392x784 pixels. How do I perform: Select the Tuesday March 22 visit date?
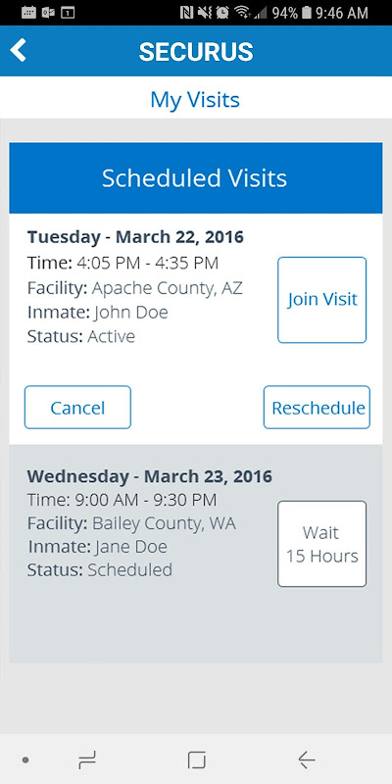(135, 236)
